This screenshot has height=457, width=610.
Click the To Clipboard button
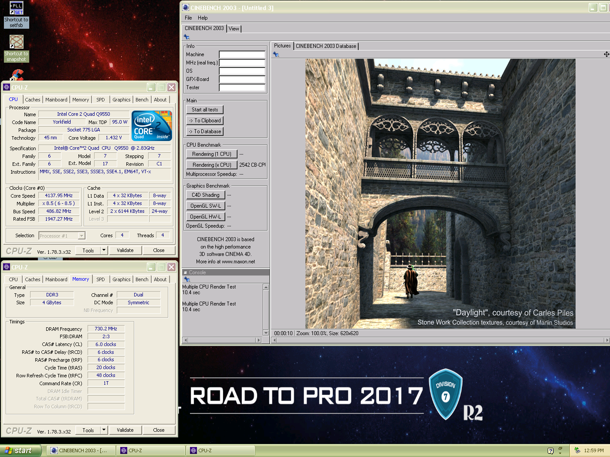pyautogui.click(x=205, y=121)
